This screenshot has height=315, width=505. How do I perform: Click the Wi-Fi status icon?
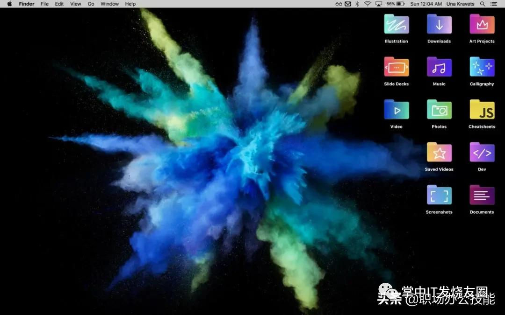coord(368,4)
